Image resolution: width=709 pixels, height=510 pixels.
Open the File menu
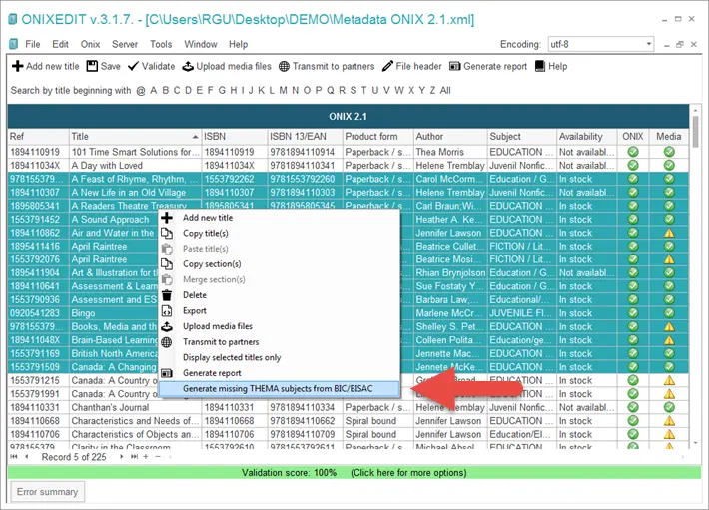(33, 44)
